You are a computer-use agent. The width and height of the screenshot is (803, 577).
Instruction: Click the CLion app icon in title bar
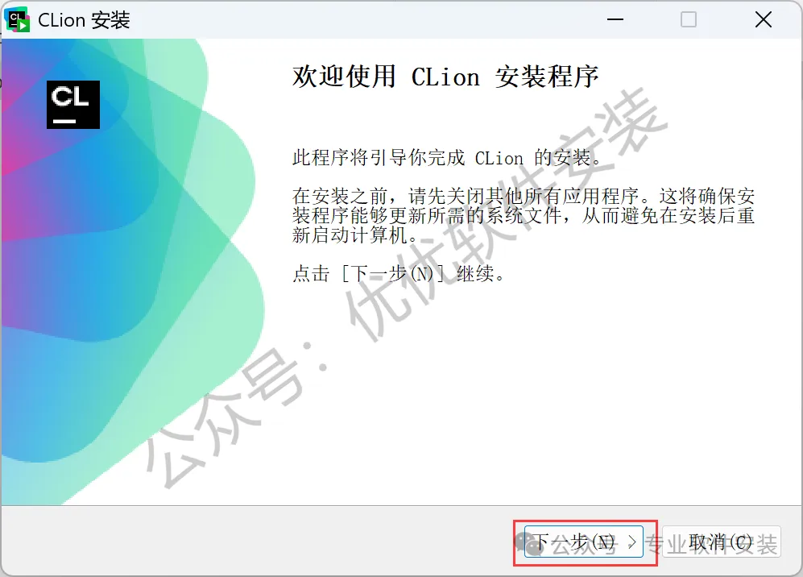tap(18, 20)
